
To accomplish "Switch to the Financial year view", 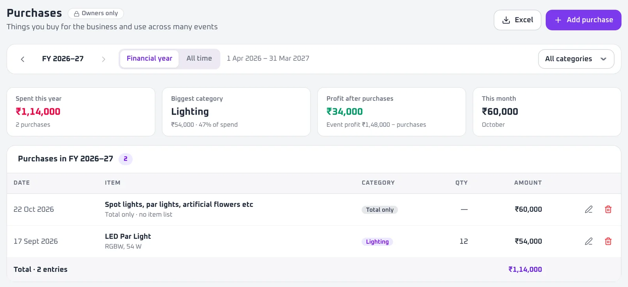I will pos(149,58).
